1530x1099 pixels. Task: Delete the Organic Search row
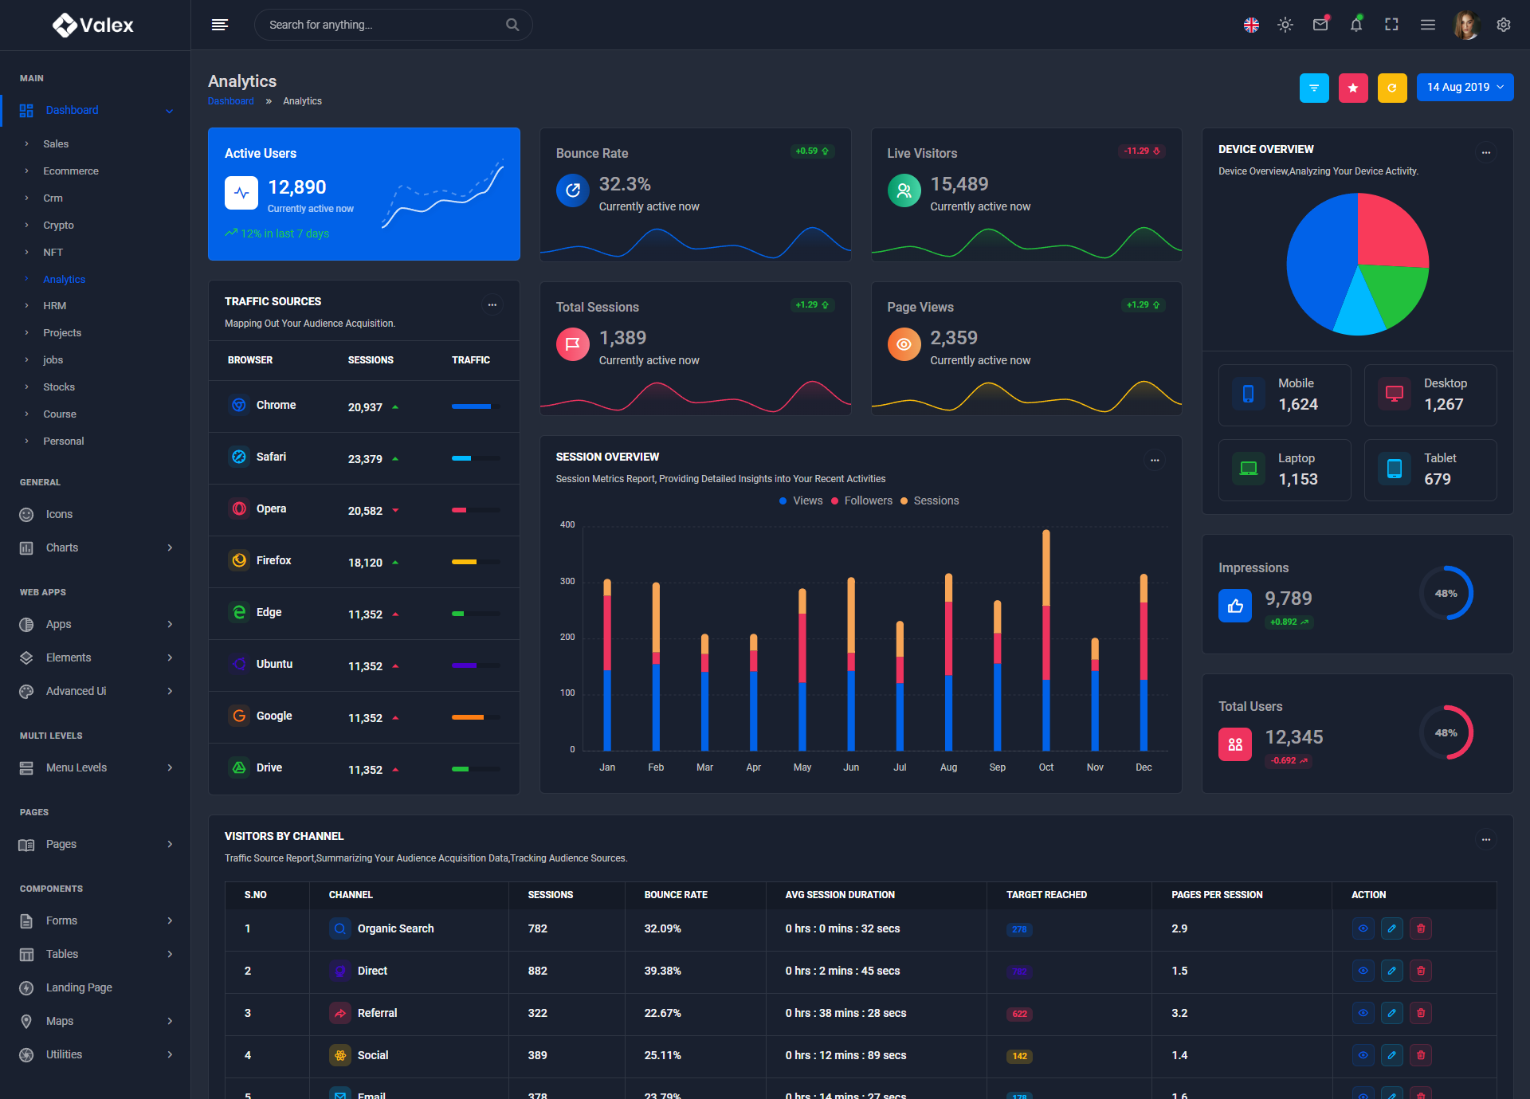click(1420, 928)
